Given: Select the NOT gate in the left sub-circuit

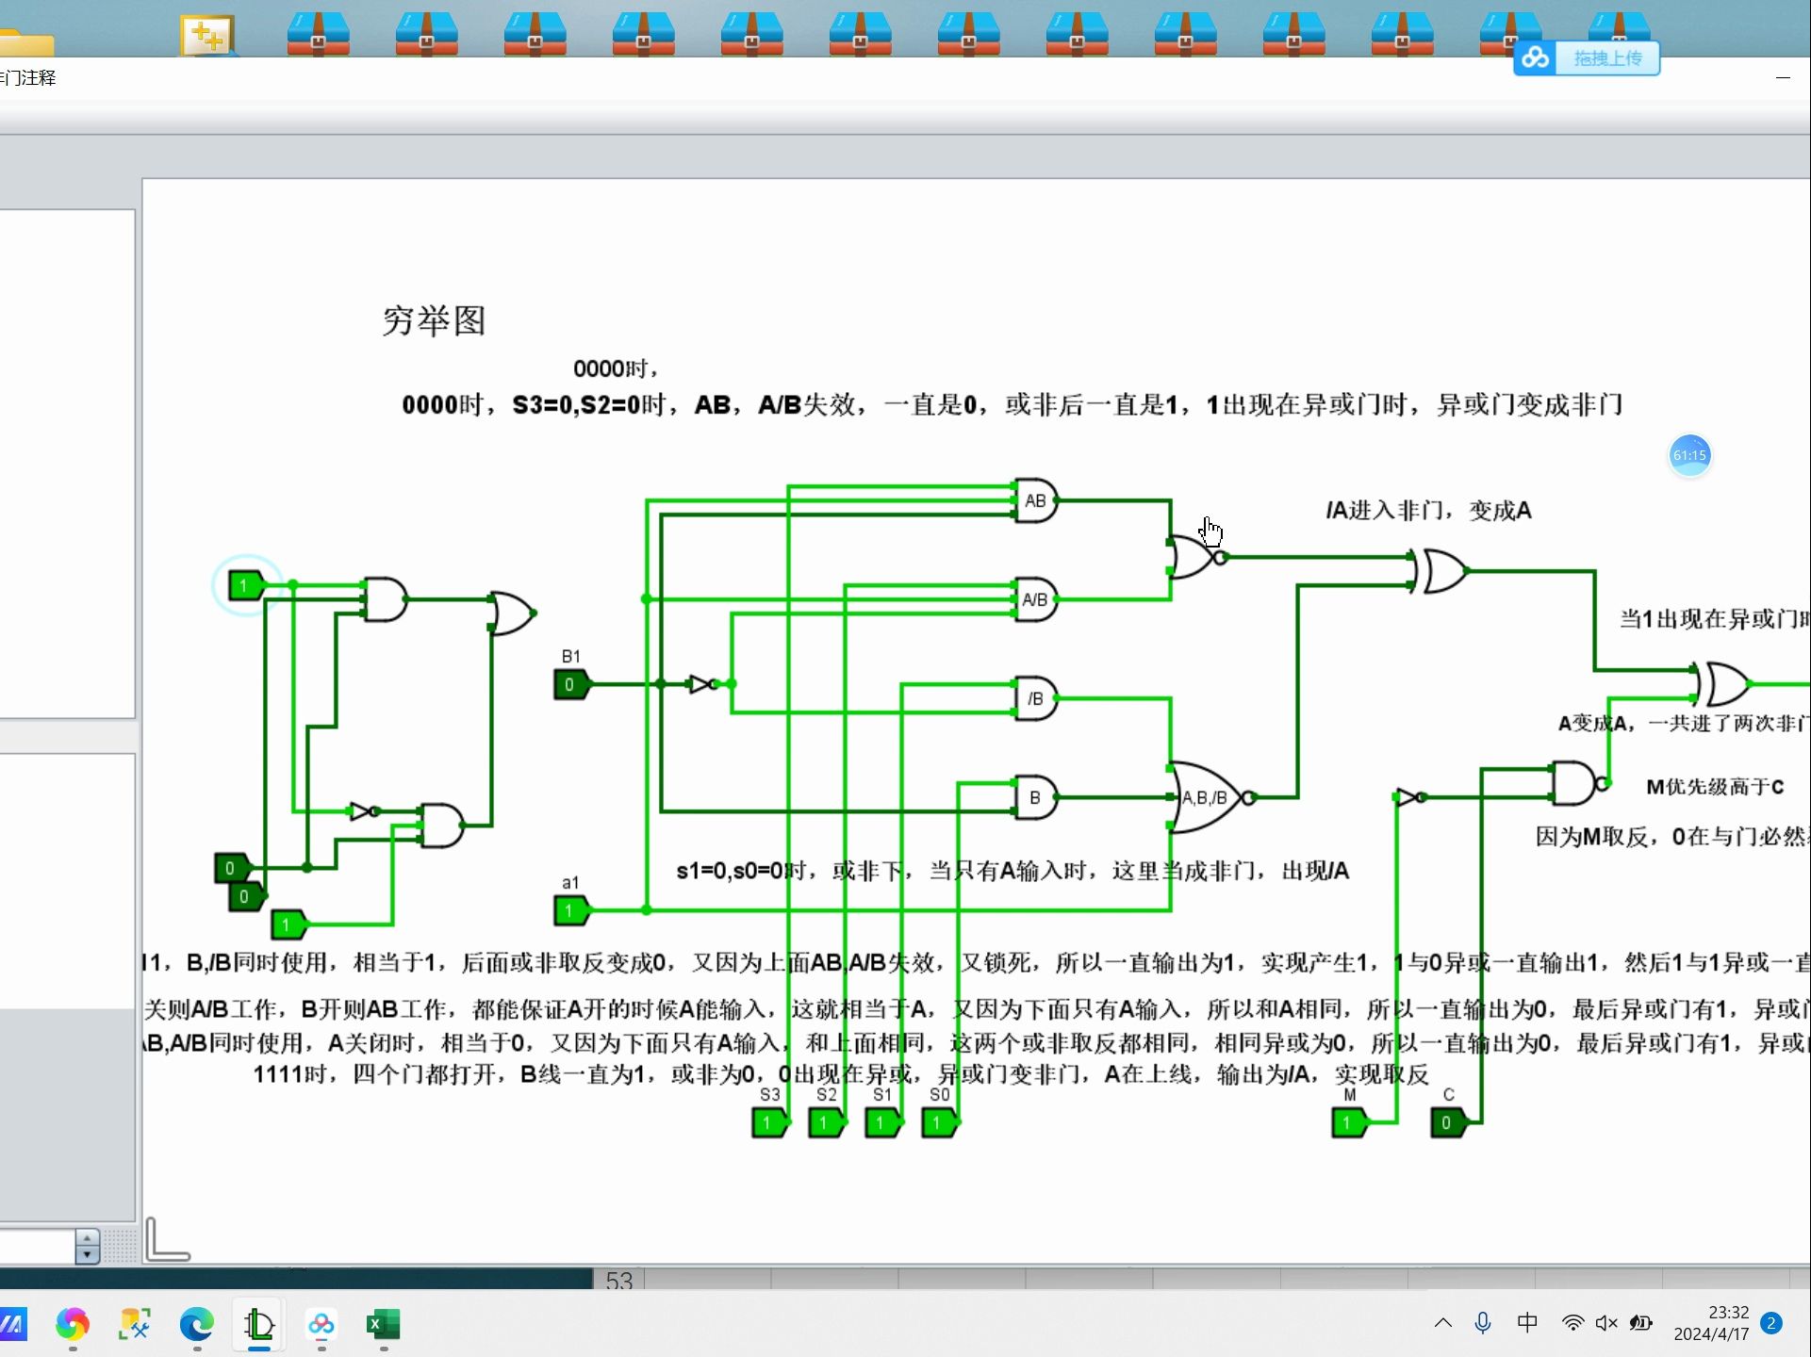Looking at the screenshot, I should point(365,811).
